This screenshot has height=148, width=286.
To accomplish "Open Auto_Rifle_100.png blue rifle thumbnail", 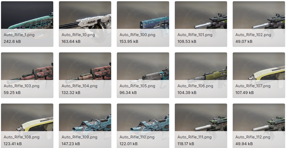I will pos(143,24).
